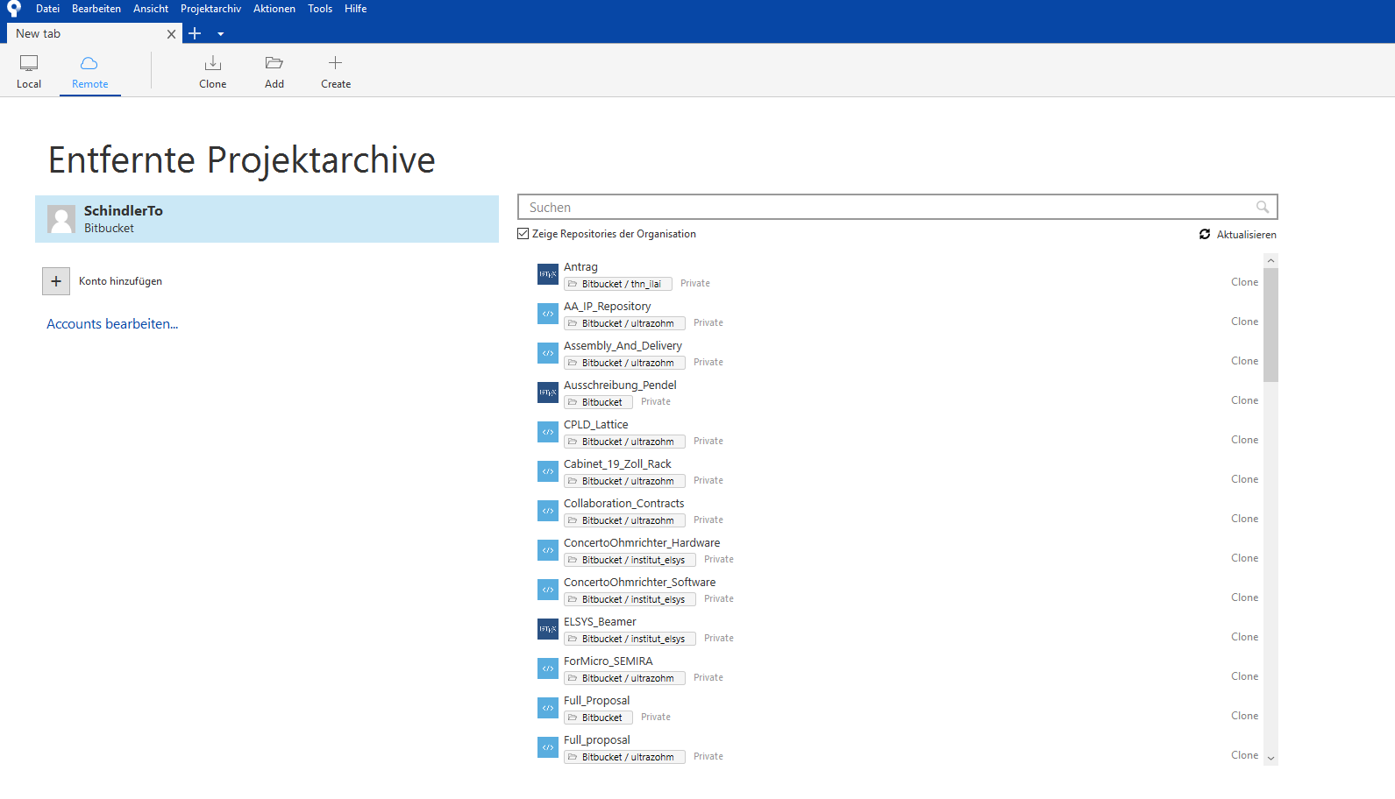Select the SchindlerTo Bitbucket account

267,219
